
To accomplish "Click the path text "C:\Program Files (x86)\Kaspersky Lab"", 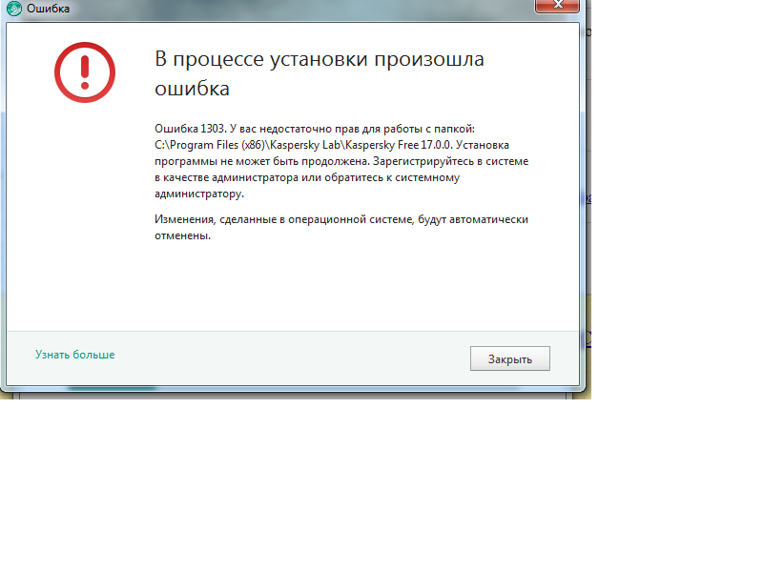I will coord(247,145).
